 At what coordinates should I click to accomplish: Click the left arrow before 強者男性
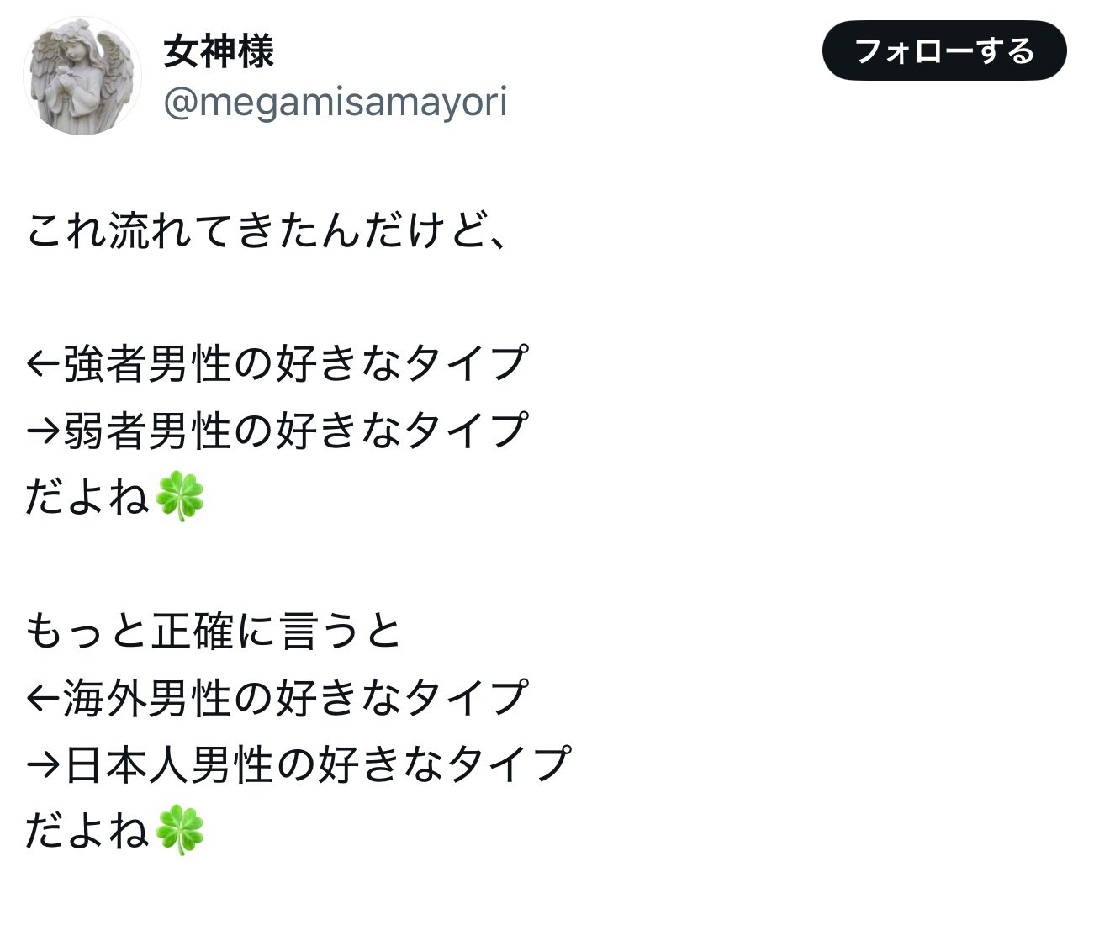pyautogui.click(x=44, y=364)
